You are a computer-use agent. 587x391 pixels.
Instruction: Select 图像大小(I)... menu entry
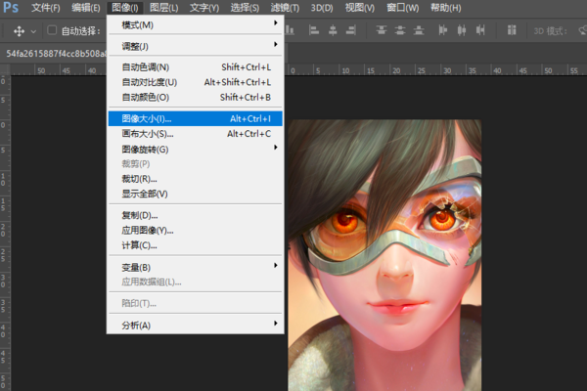tap(196, 118)
